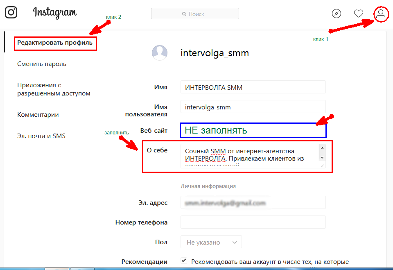Image resolution: width=393 pixels, height=270 pixels.
Task: Click bio textarea scroll down arrow
Action: click(x=322, y=158)
